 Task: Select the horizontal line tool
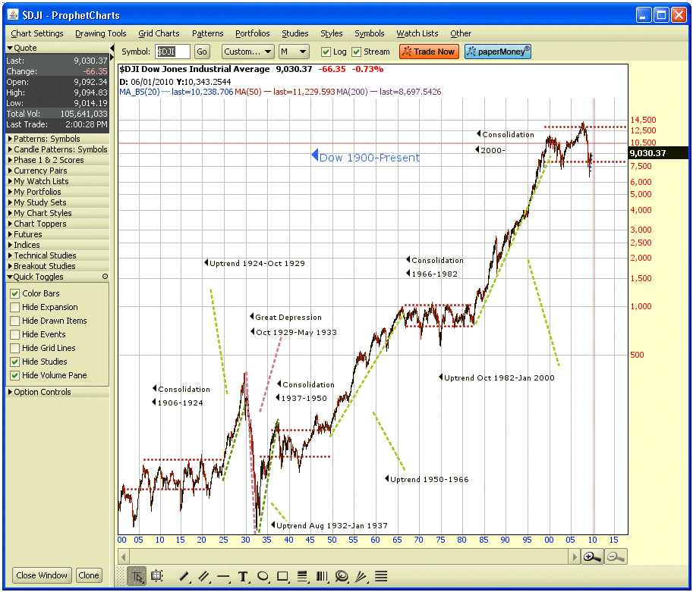[223, 576]
